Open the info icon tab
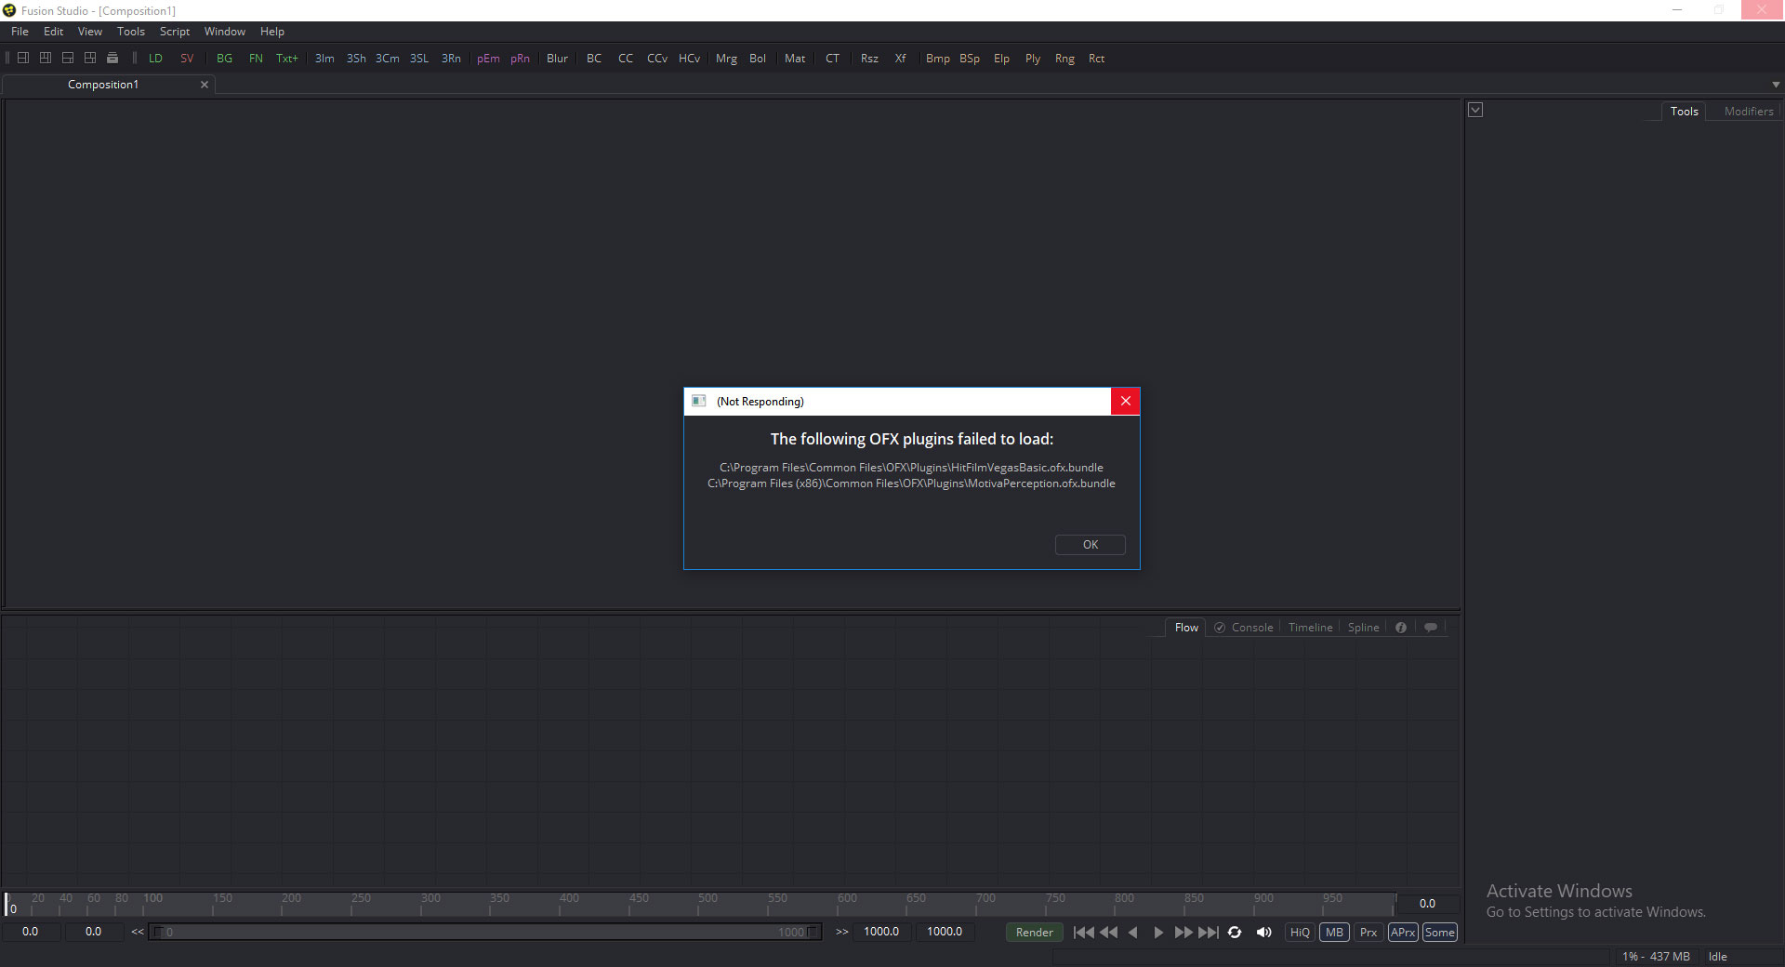 click(x=1401, y=628)
